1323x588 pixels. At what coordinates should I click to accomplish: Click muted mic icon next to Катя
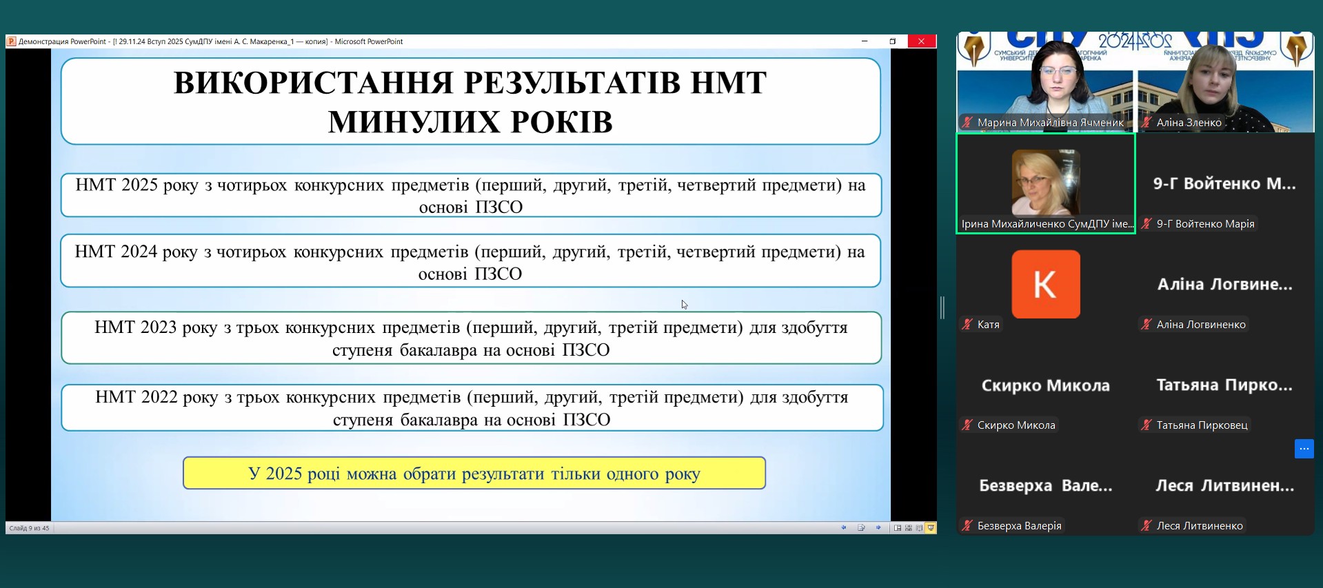click(967, 325)
